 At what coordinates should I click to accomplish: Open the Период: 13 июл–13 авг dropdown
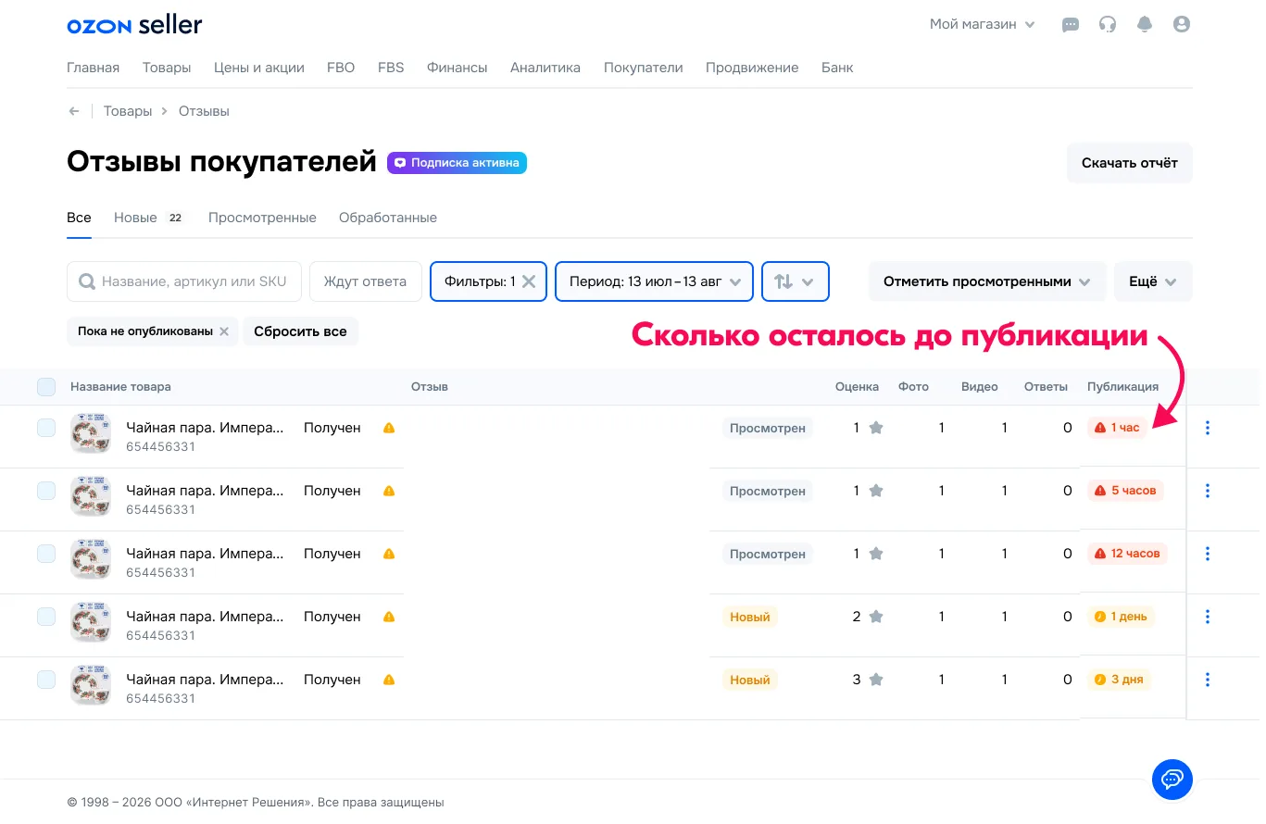click(x=654, y=281)
